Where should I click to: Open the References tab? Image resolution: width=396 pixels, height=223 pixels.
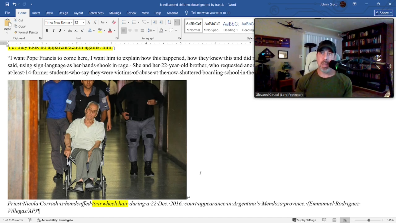pos(96,13)
